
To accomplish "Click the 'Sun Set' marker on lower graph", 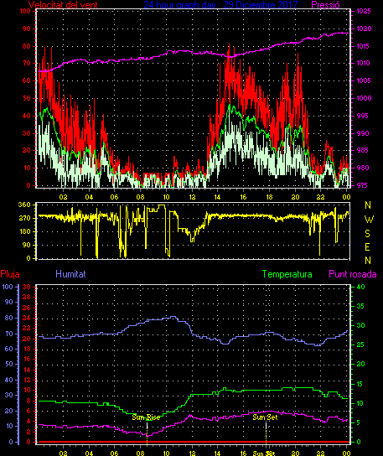I will (x=265, y=417).
